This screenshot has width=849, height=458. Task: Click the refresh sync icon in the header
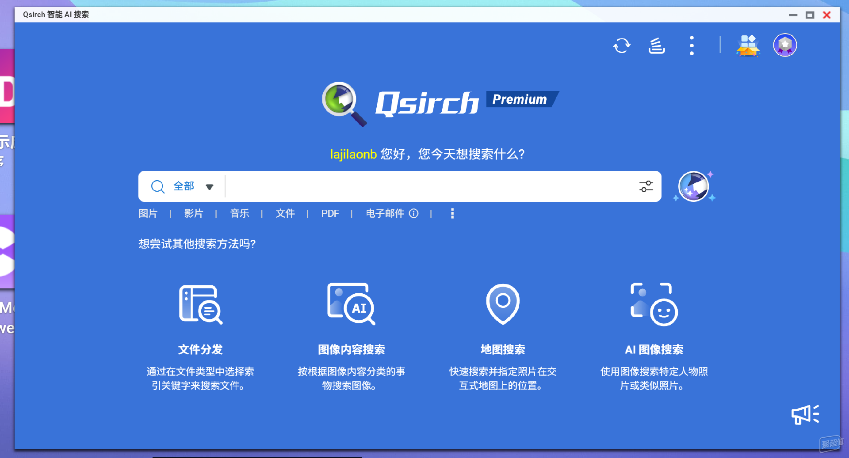[x=621, y=45]
